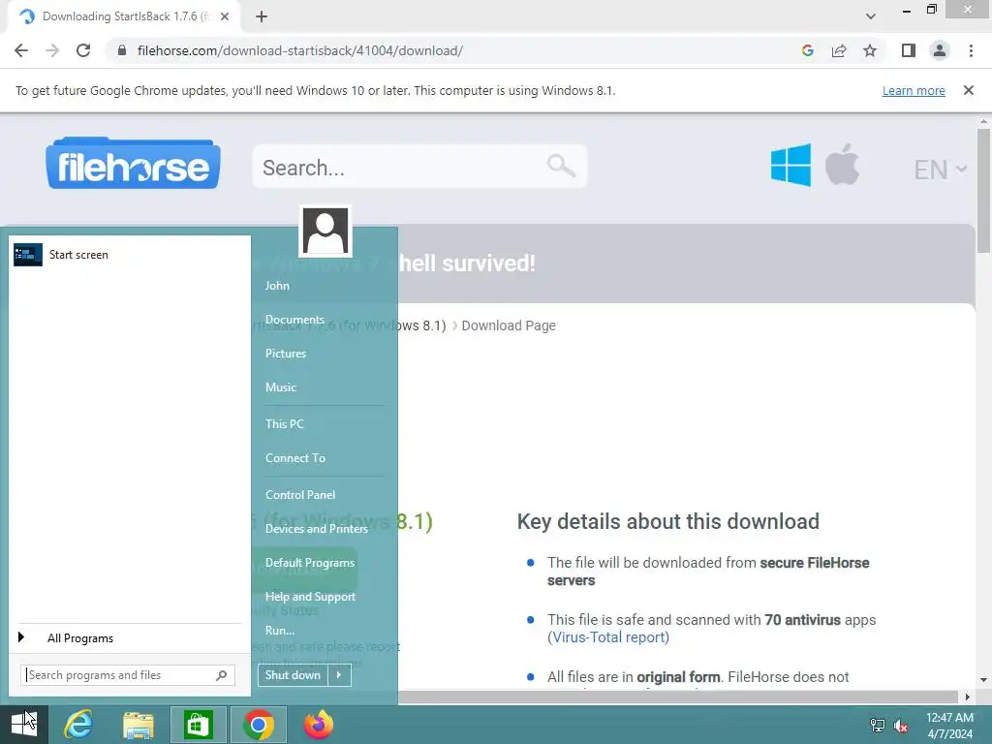The image size is (992, 744).
Task: Click the muted volume tray icon
Action: click(x=901, y=726)
